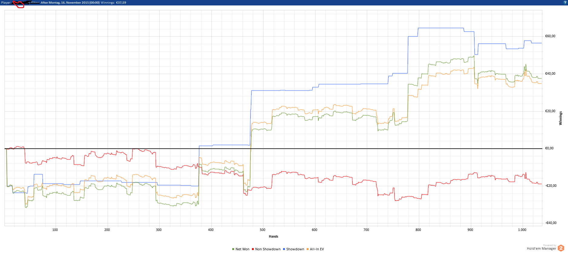
Task: Open the help question mark icon
Action: (x=565, y=2)
